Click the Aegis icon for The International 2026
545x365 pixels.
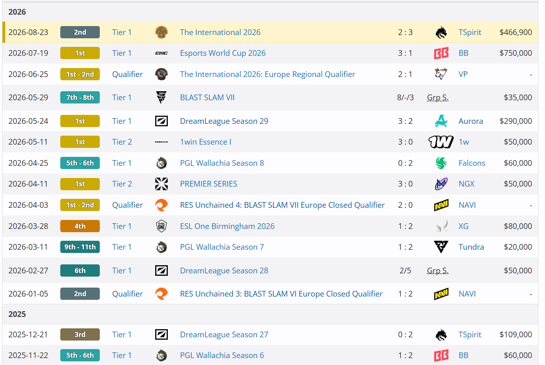click(x=161, y=32)
